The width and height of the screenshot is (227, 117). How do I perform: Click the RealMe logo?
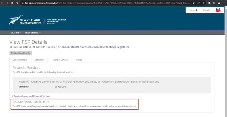click(x=218, y=10)
